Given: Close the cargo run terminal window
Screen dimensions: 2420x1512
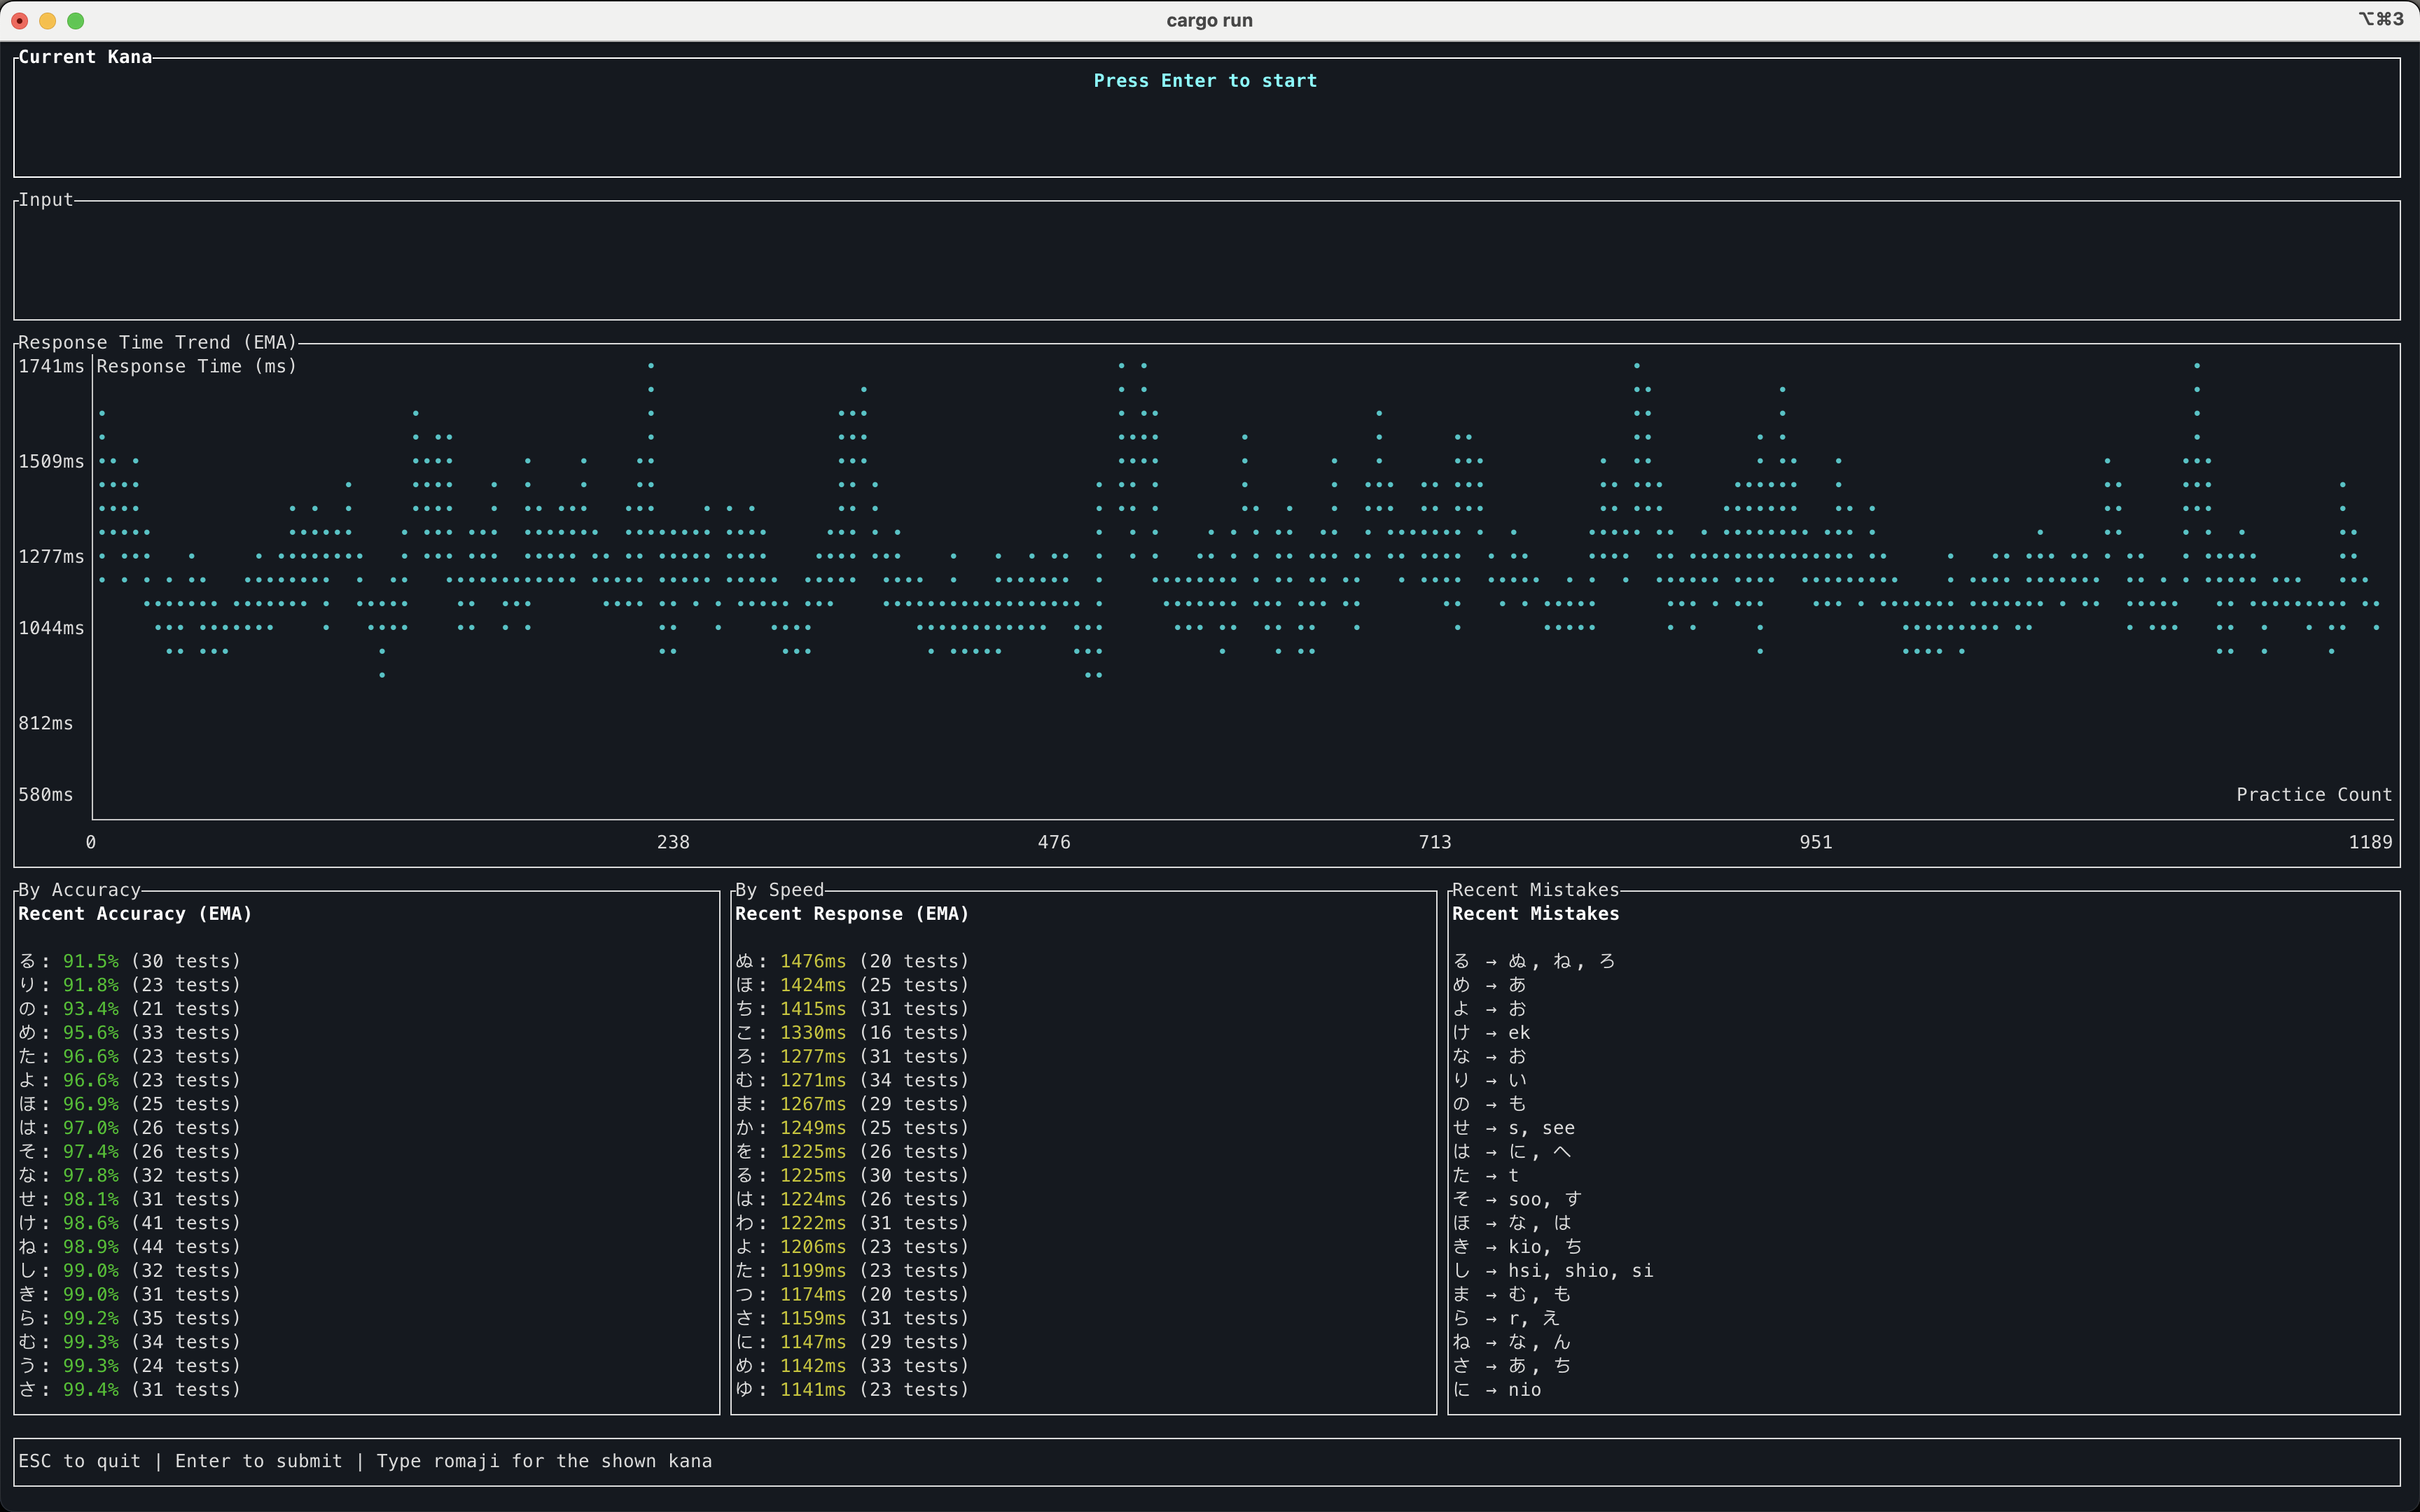Looking at the screenshot, I should pyautogui.click(x=20, y=20).
